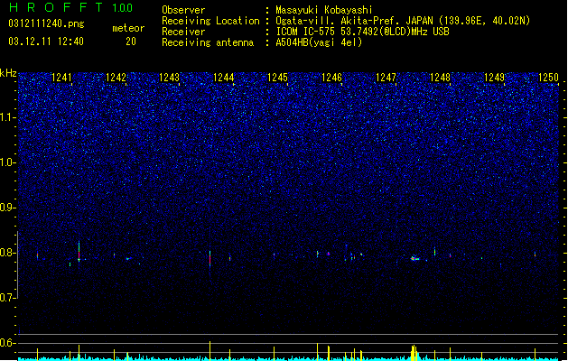Click the 1250 time marker label
Image resolution: width=568 pixels, height=361 pixels.
pos(548,78)
